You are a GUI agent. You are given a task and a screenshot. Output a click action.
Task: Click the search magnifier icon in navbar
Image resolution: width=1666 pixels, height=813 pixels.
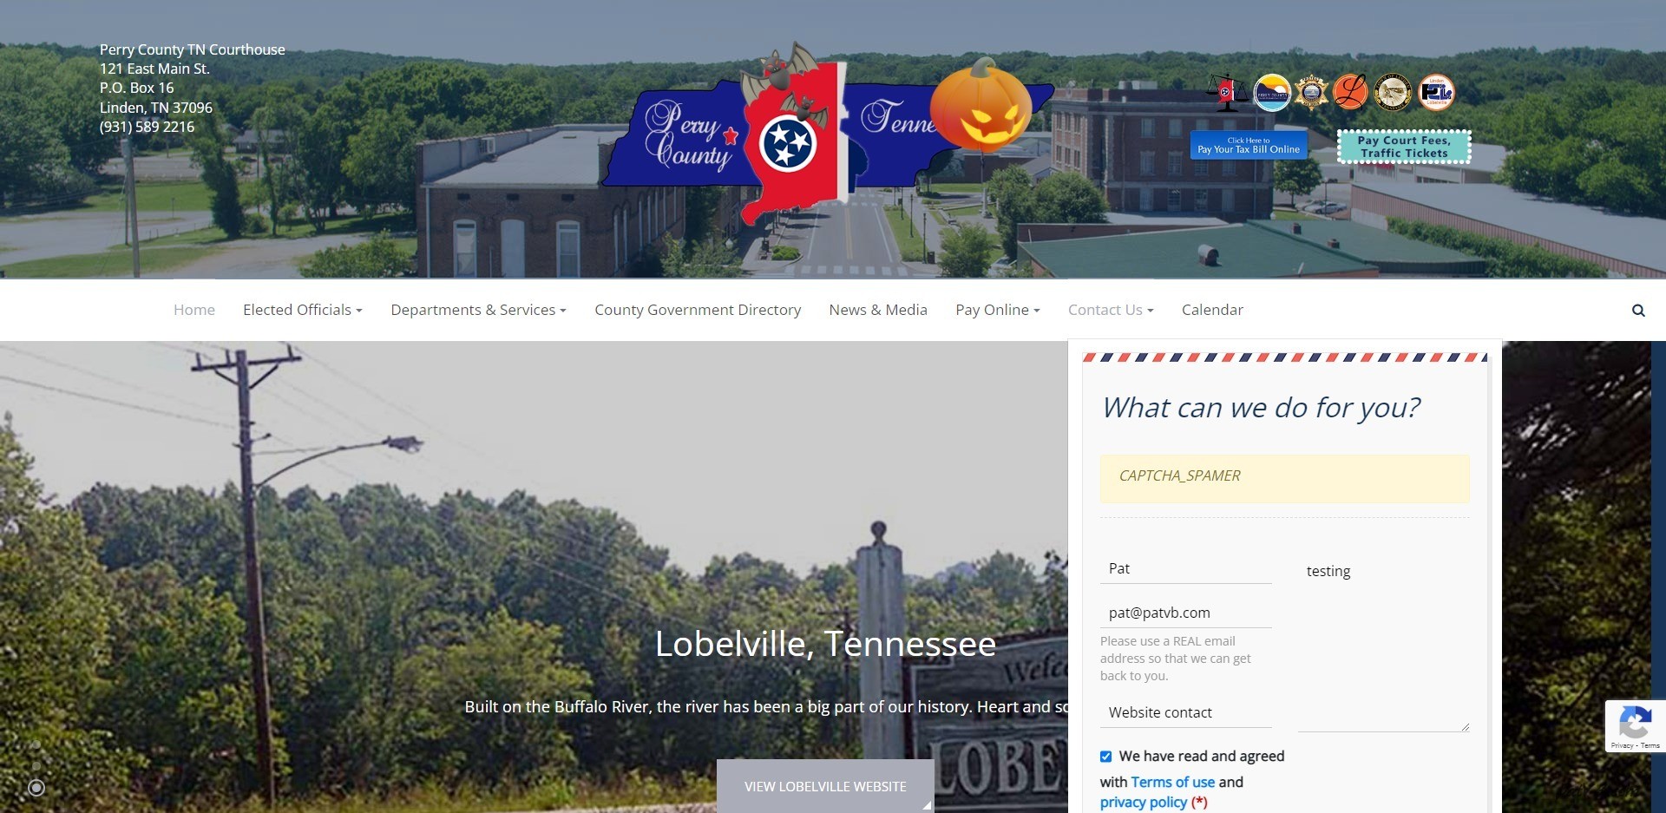tap(1638, 311)
